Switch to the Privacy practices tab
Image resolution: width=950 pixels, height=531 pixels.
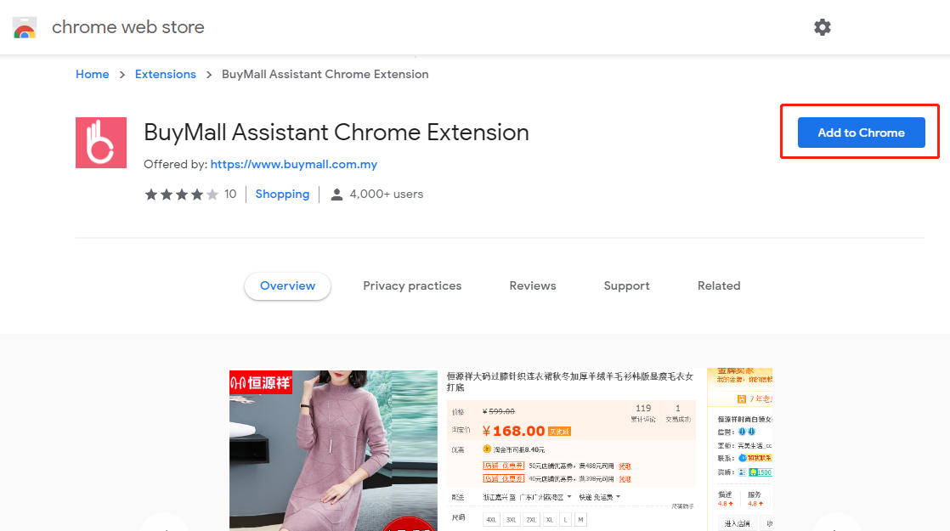coord(412,285)
